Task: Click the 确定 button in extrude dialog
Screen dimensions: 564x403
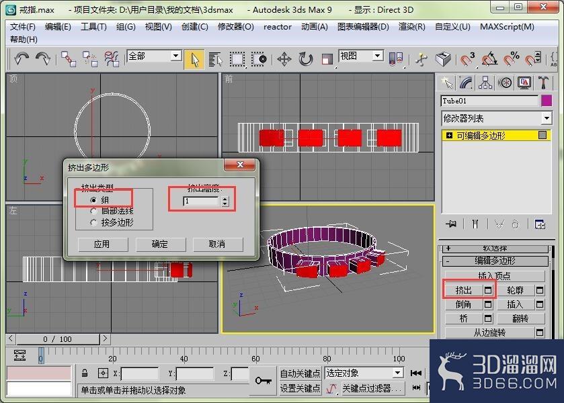Action: (160, 244)
